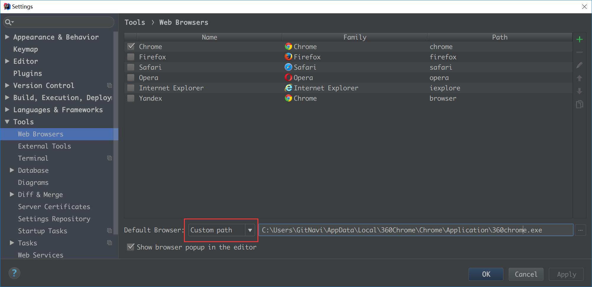
Task: Open Server Certificates settings page
Action: pyautogui.click(x=54, y=207)
